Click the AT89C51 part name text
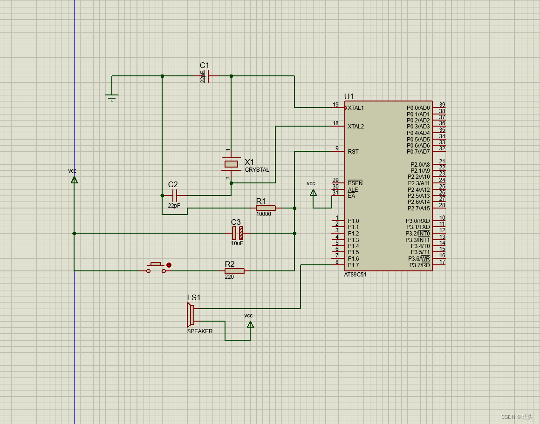The image size is (540, 424). tap(355, 275)
